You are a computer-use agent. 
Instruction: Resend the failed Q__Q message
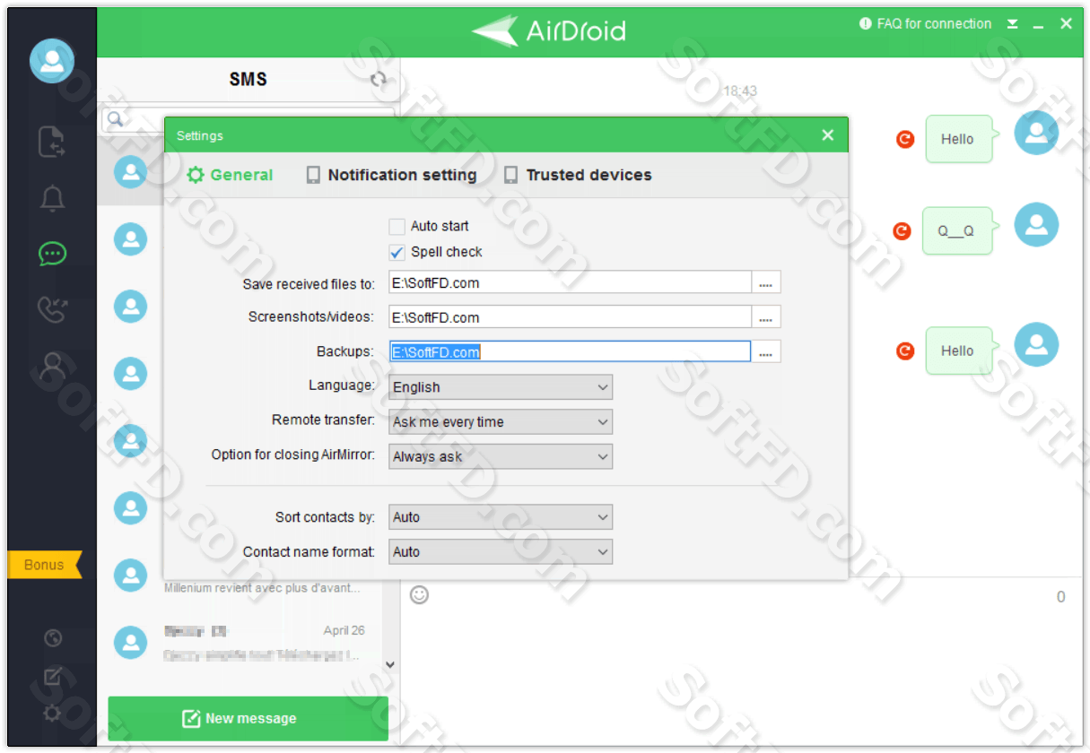pyautogui.click(x=903, y=232)
